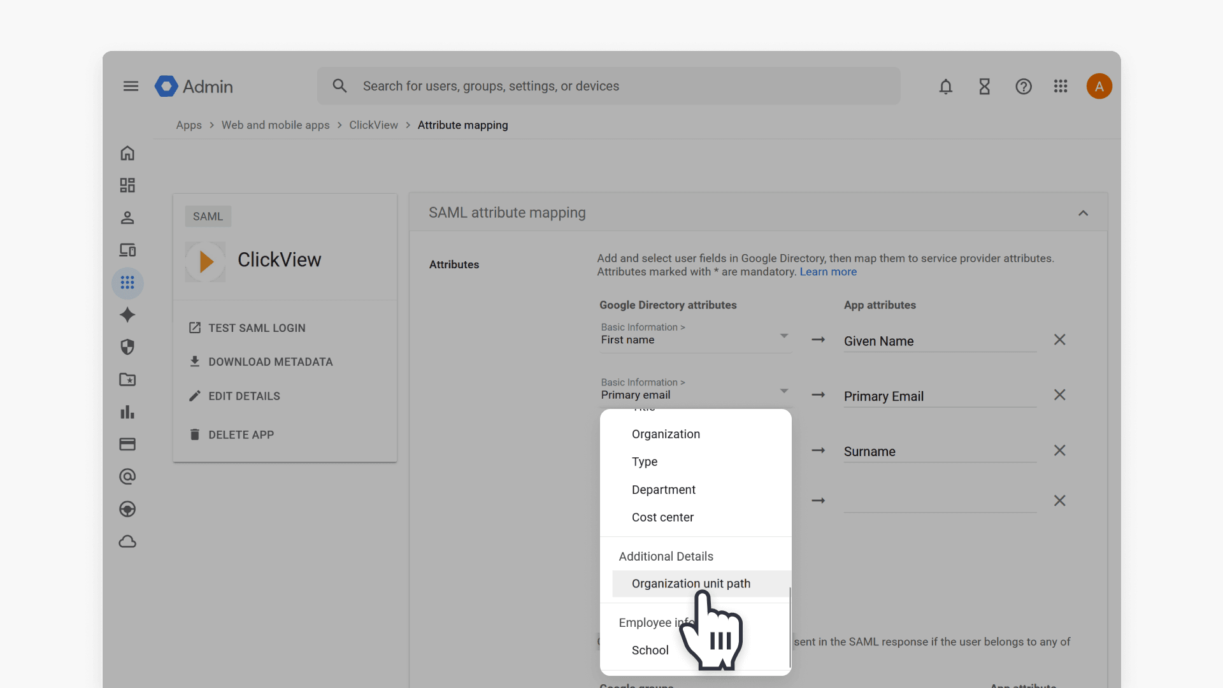Image resolution: width=1223 pixels, height=688 pixels.
Task: Open Account at-sign icon in sidebar
Action: pos(127,477)
